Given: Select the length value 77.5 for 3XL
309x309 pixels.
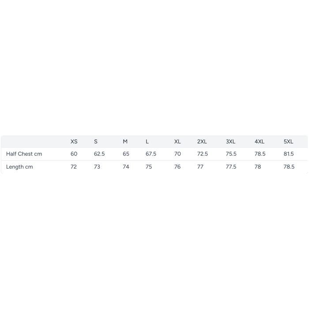Looking at the screenshot, I should pos(231,167).
